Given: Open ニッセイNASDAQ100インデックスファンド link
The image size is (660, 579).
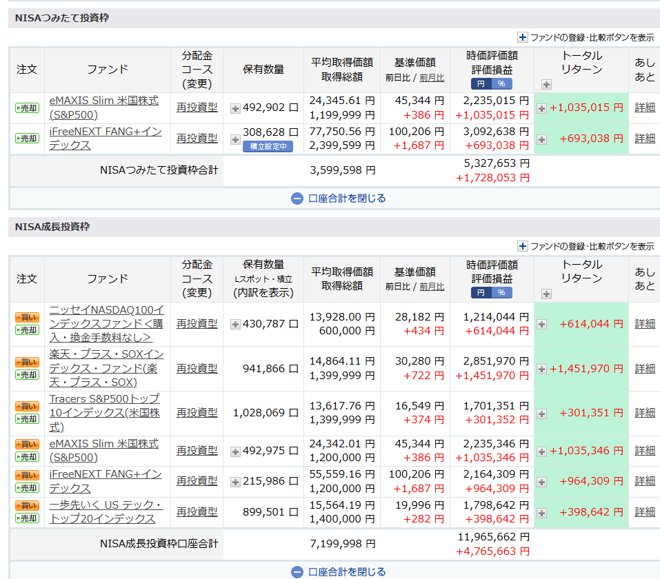Looking at the screenshot, I should (106, 323).
